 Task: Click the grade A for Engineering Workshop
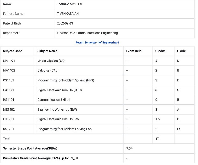pyautogui.click(x=178, y=110)
